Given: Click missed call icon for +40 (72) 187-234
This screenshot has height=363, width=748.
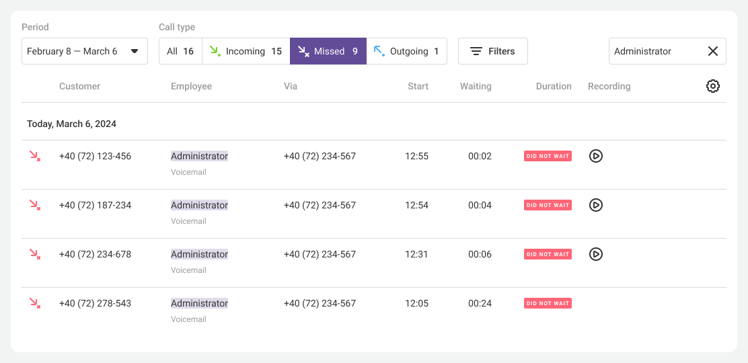Looking at the screenshot, I should 34,205.
